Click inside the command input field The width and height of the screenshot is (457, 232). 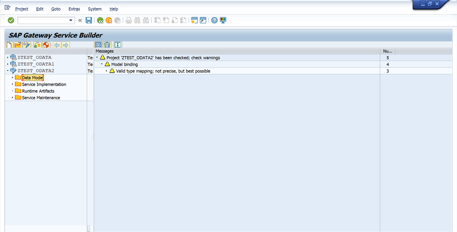point(43,21)
